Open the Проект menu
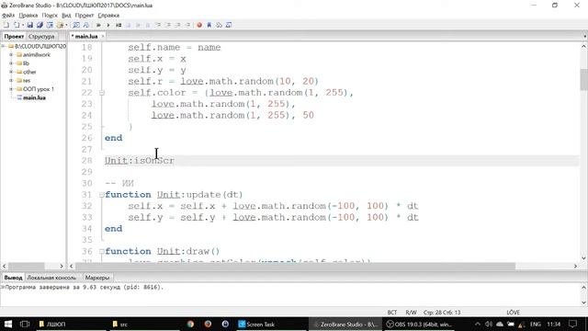Image resolution: width=588 pixels, height=331 pixels. pyautogui.click(x=85, y=16)
